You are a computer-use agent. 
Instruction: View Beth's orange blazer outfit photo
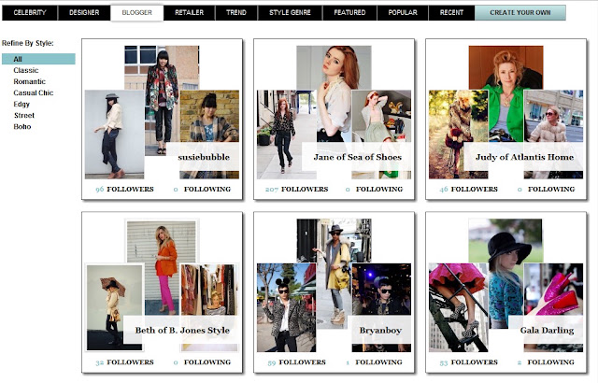162,267
